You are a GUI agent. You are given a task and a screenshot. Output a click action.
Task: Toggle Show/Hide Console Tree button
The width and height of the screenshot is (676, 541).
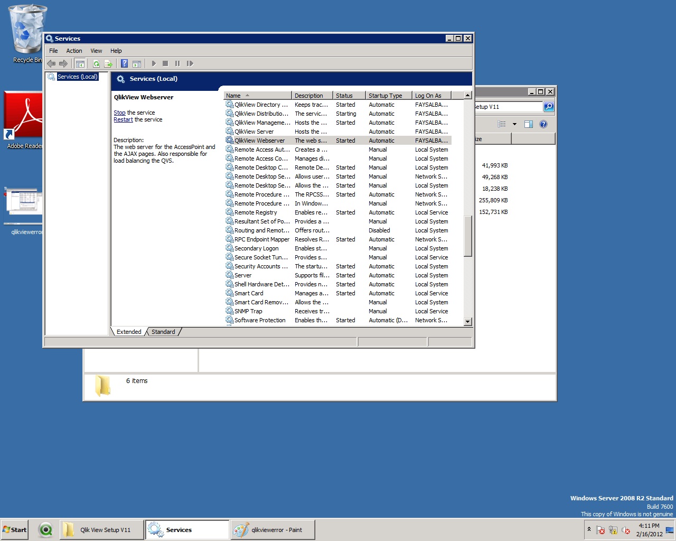pos(80,63)
